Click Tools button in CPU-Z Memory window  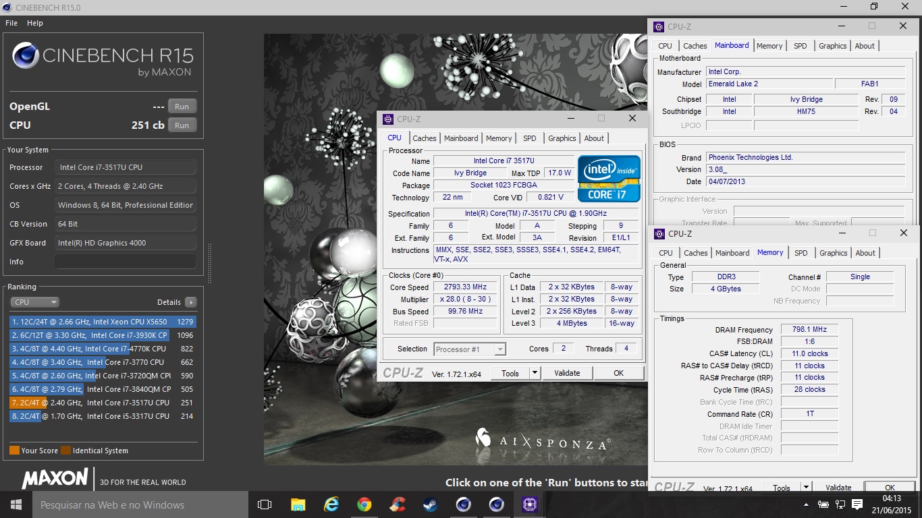782,487
